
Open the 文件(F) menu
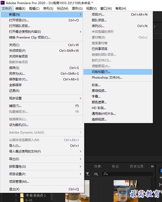(7, 9)
